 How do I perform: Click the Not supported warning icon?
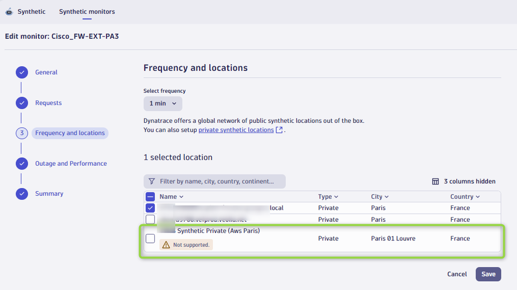click(166, 245)
